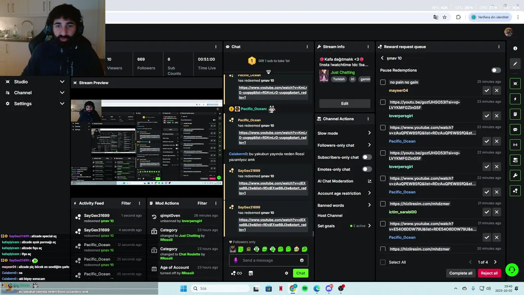Click the Turkish stream tag
Viewport: 524px width, 295px height.
pos(339,79)
